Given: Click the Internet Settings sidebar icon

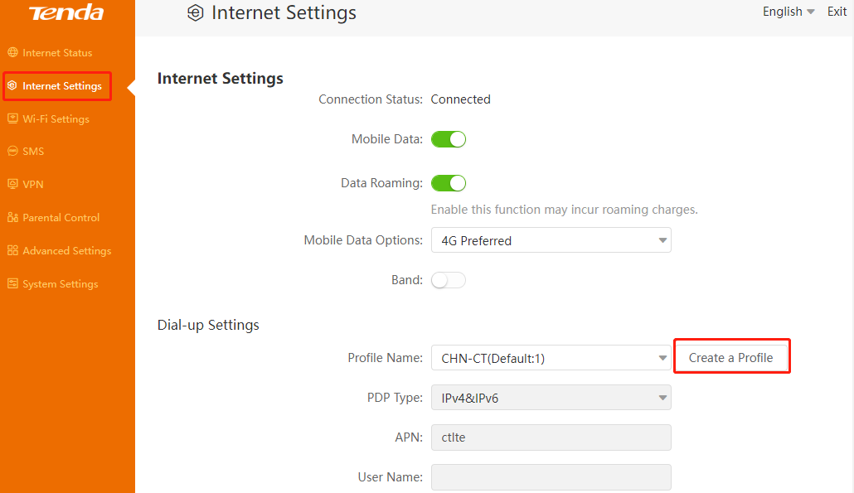Looking at the screenshot, I should click(12, 86).
